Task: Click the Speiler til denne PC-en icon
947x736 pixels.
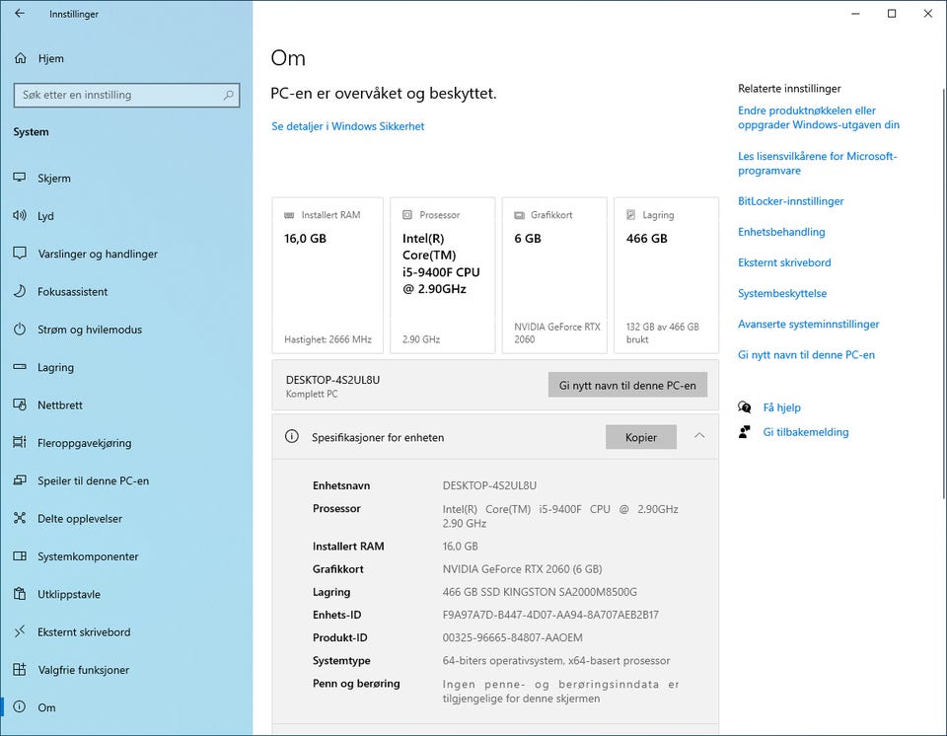Action: 20,479
